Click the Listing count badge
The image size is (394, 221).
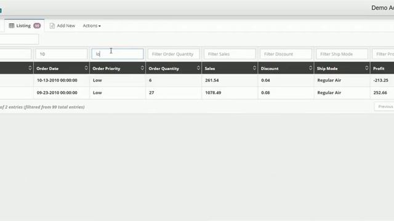(37, 26)
